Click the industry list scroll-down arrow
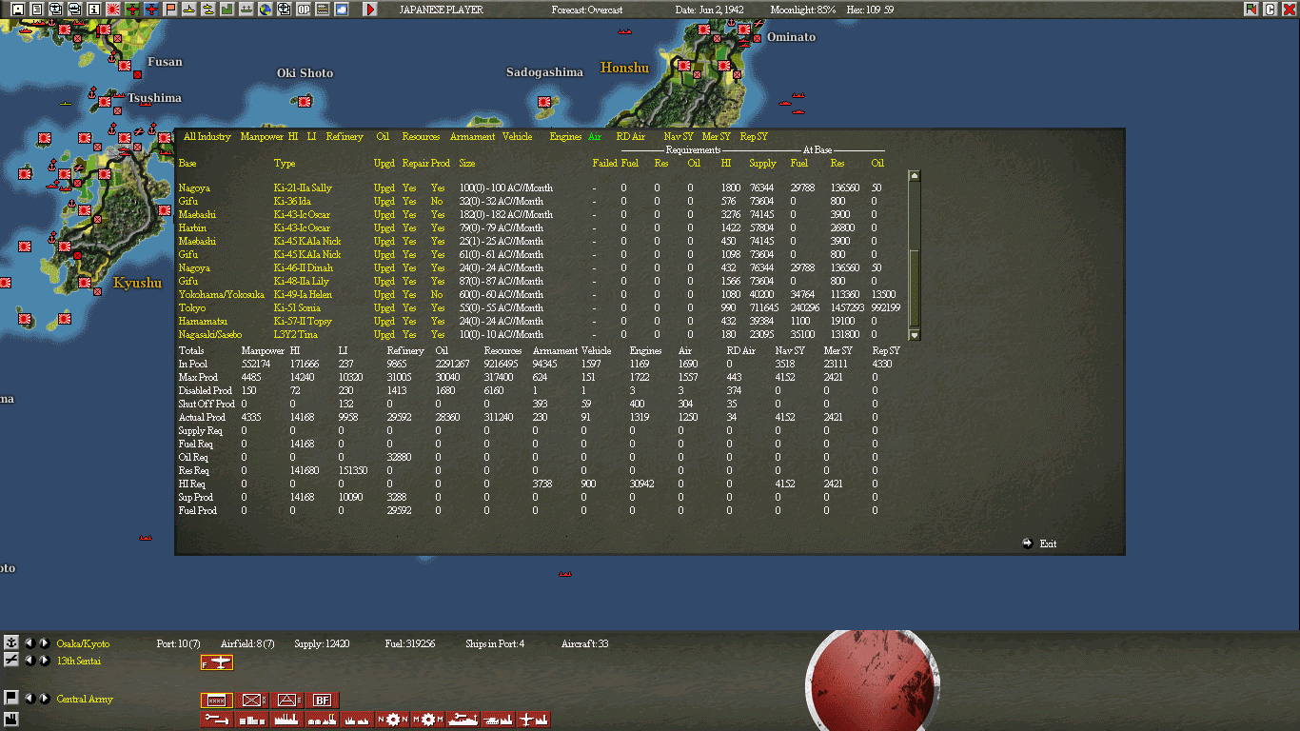 point(915,335)
